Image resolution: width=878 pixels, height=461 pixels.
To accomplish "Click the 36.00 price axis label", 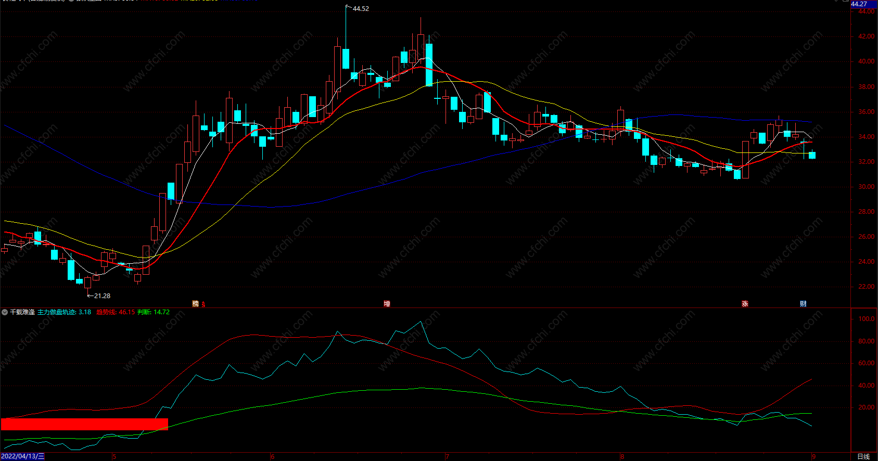I will click(866, 112).
